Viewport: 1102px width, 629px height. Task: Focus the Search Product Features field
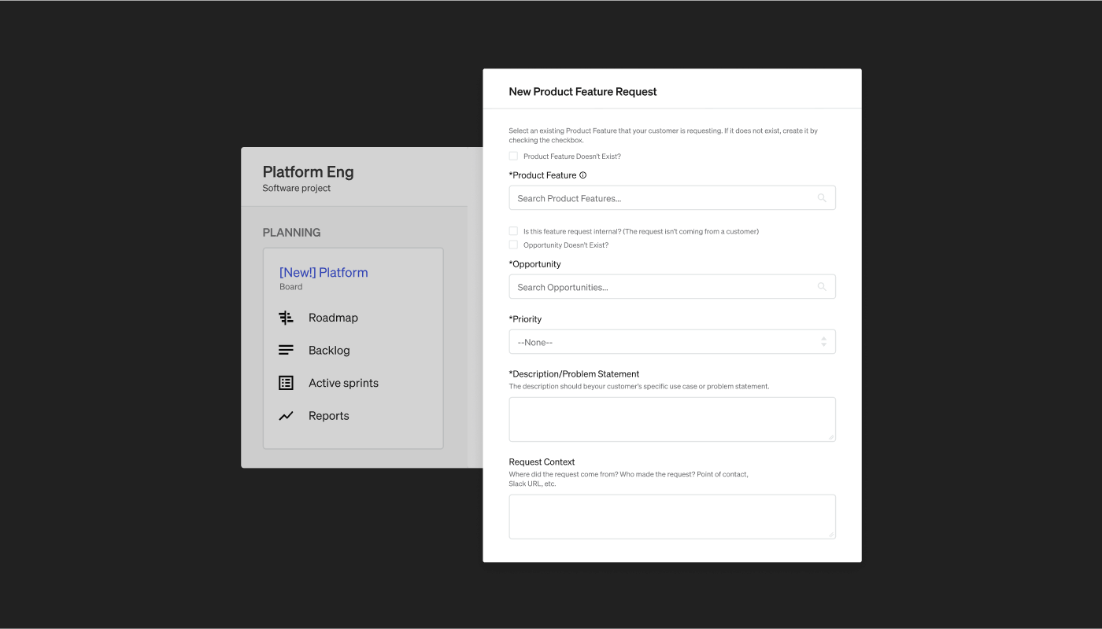[x=661, y=198]
